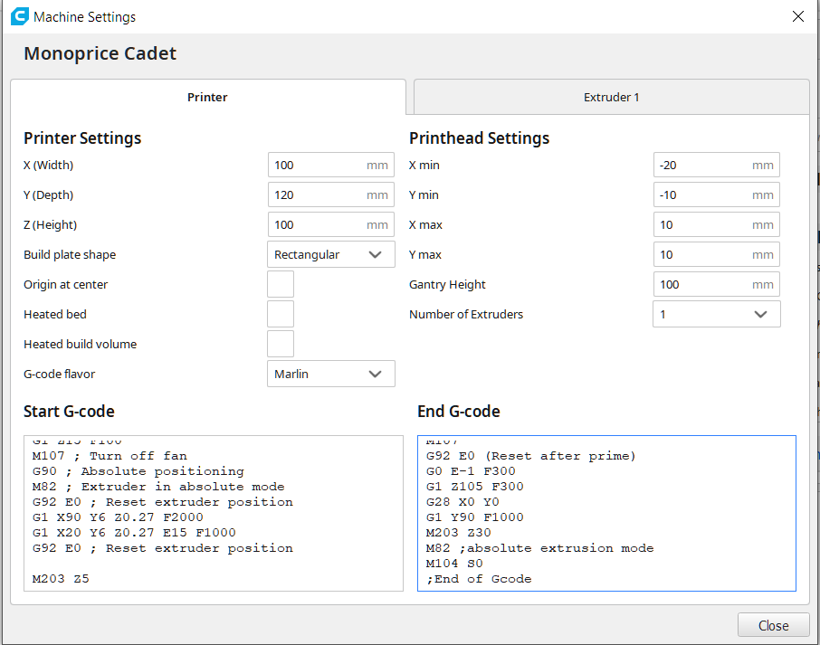Click the Y (Depth) input field
The height and width of the screenshot is (645, 820).
[x=331, y=195]
